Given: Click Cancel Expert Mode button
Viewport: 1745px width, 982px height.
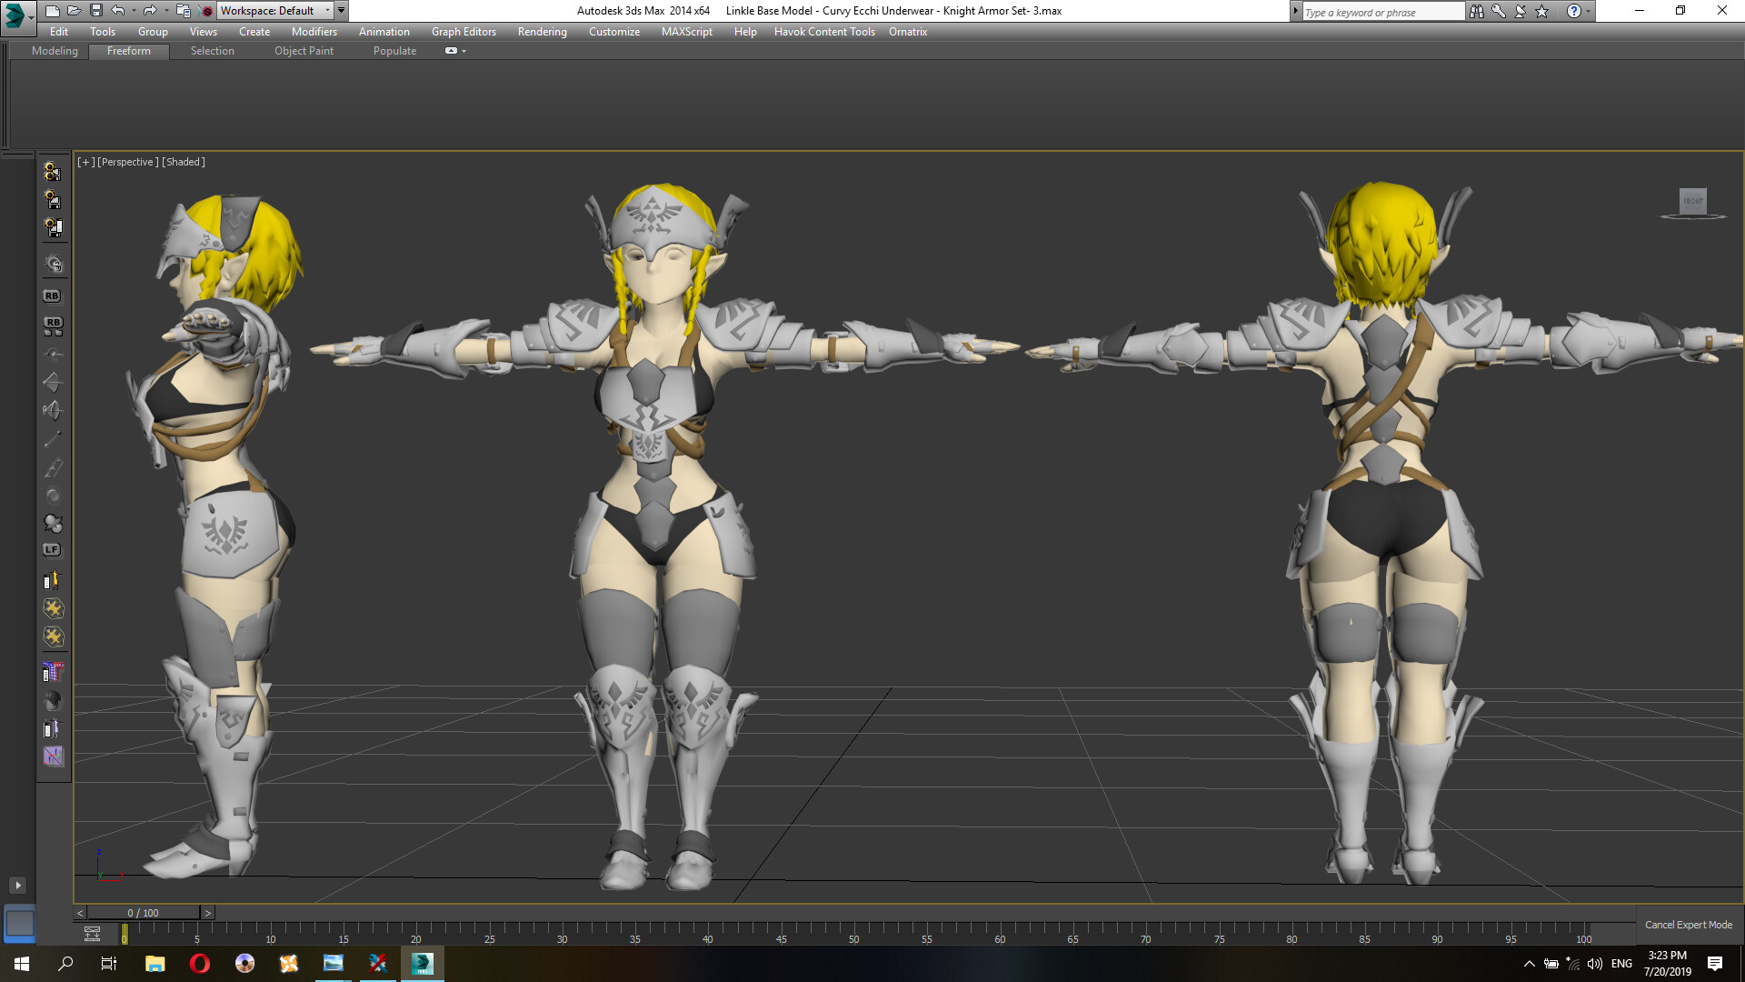Looking at the screenshot, I should pyautogui.click(x=1688, y=925).
